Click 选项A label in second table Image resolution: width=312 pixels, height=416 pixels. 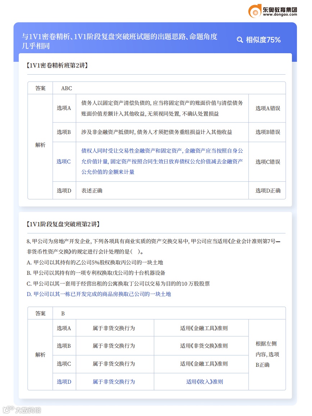(64, 328)
